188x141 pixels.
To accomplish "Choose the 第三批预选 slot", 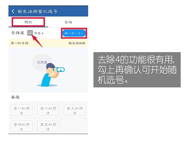I will [x=75, y=110].
